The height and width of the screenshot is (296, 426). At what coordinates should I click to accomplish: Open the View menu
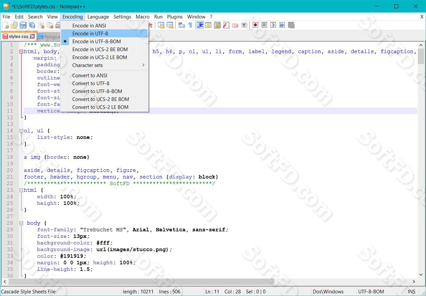point(53,16)
